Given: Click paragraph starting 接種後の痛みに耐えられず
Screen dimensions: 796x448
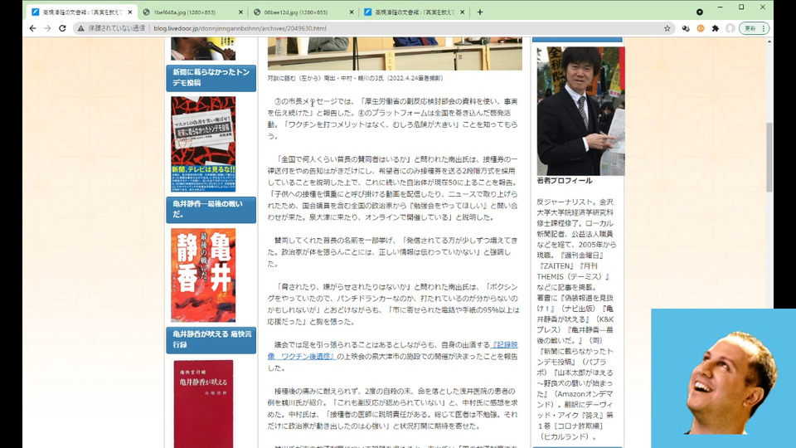Looking at the screenshot, I should (x=393, y=408).
